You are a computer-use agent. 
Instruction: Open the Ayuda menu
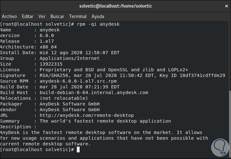(x=98, y=16)
